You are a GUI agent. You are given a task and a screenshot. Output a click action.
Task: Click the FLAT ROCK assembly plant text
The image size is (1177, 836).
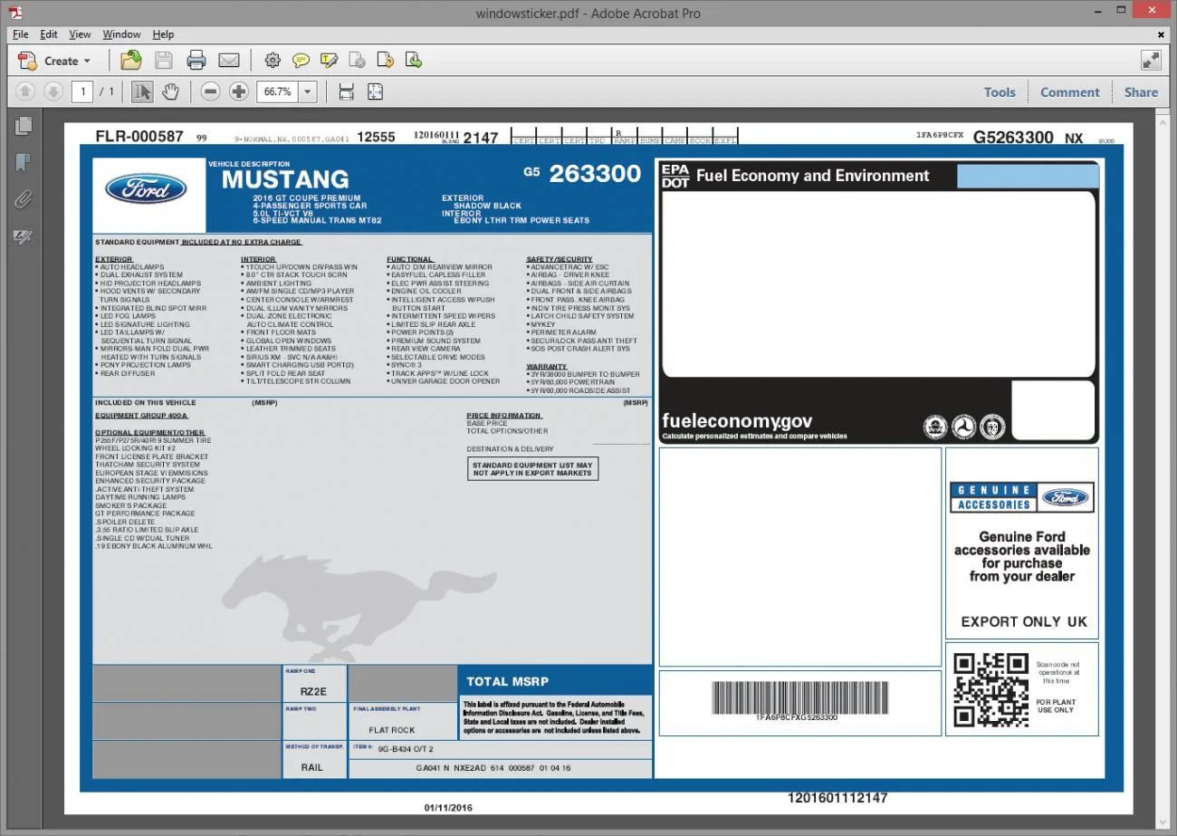click(x=391, y=730)
